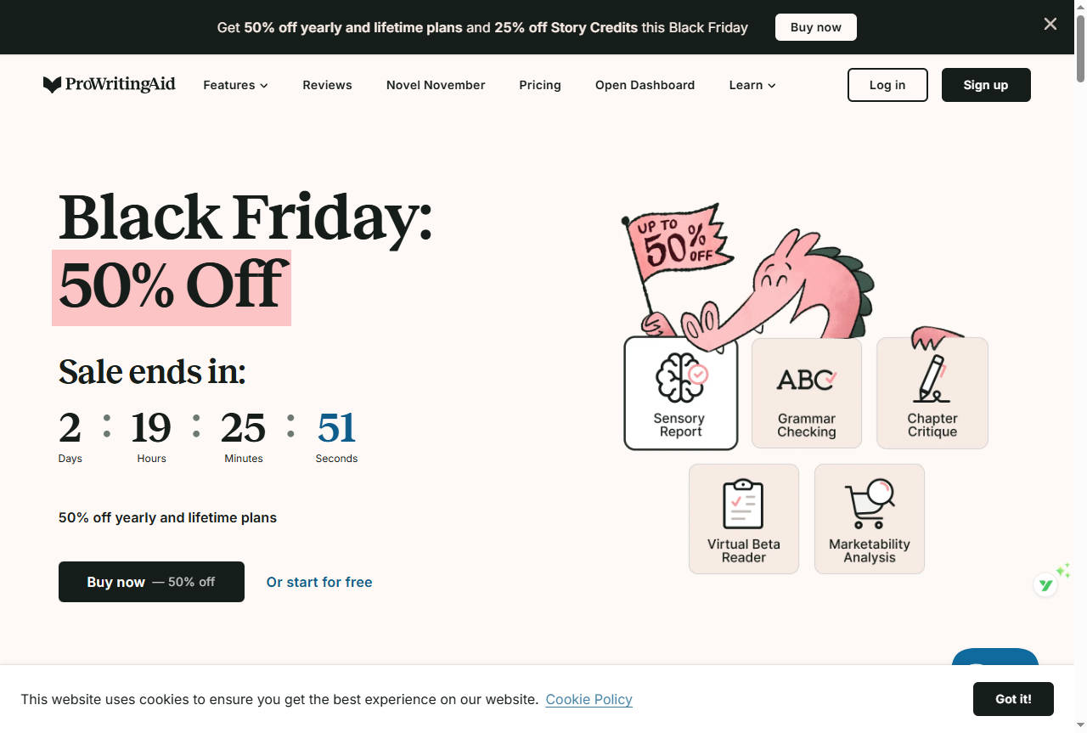Open the Cookie Policy link
This screenshot has height=733, width=1087.
(589, 699)
